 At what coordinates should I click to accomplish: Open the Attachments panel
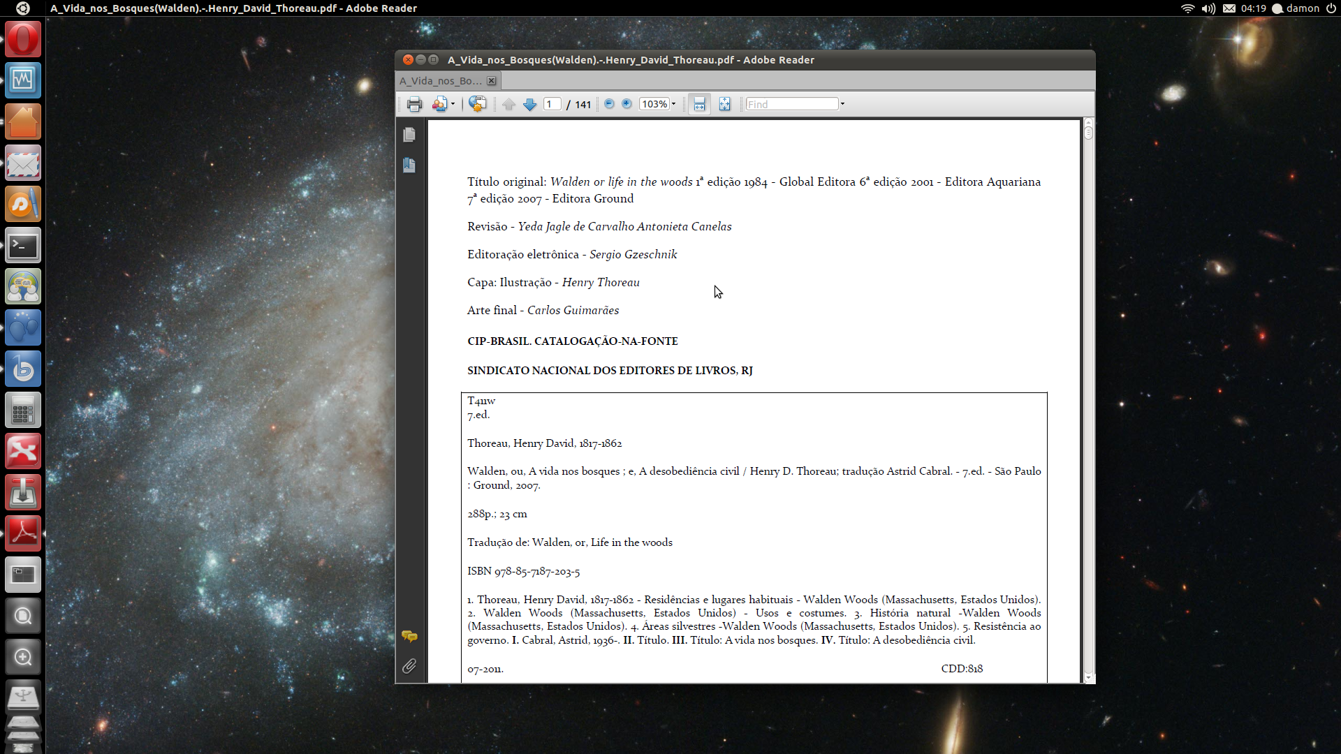click(x=409, y=667)
